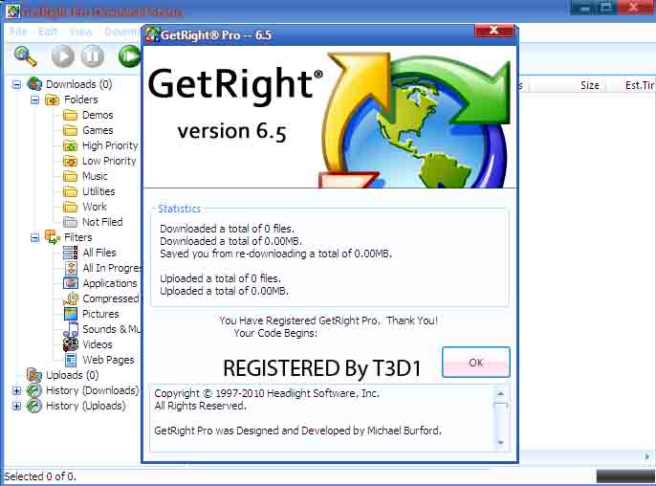Click the History (Uploads) icon

tap(34, 406)
